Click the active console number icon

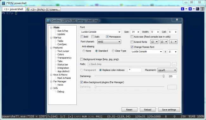coord(183,9)
